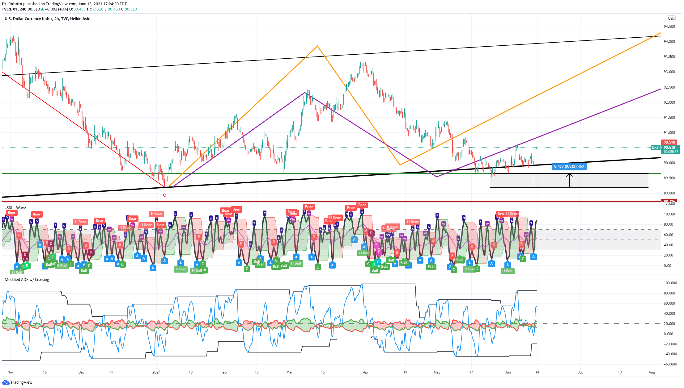Click the Dr_Roboto published on TradingView.com line
Image resolution: width=684 pixels, height=388 pixels.
64,4
